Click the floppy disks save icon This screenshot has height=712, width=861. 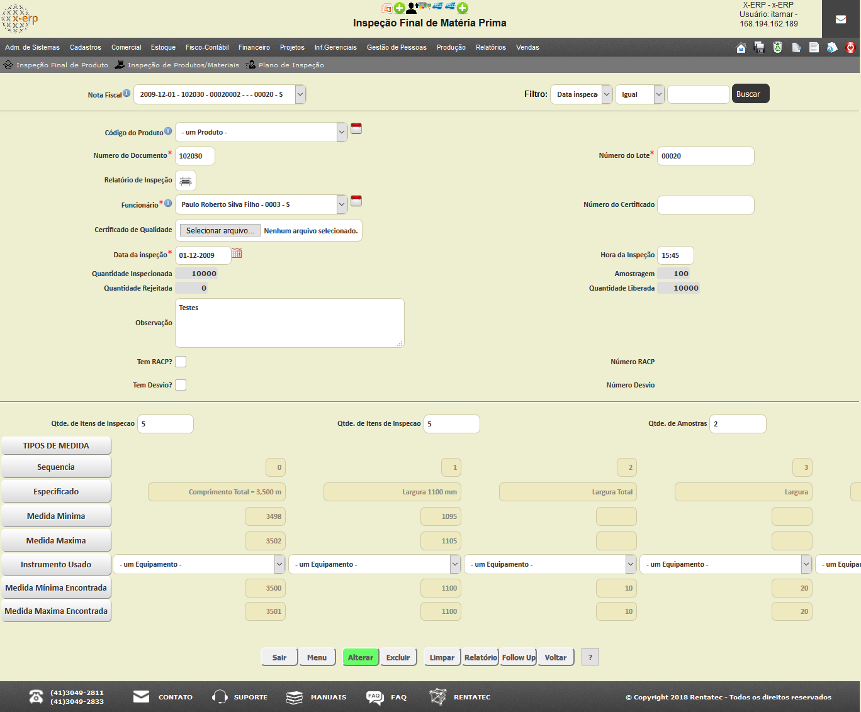tap(759, 48)
